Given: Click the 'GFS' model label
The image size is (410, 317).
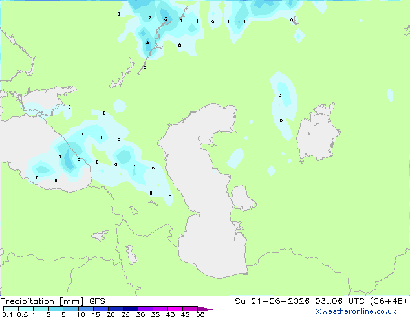Looking at the screenshot, I should tap(97, 301).
